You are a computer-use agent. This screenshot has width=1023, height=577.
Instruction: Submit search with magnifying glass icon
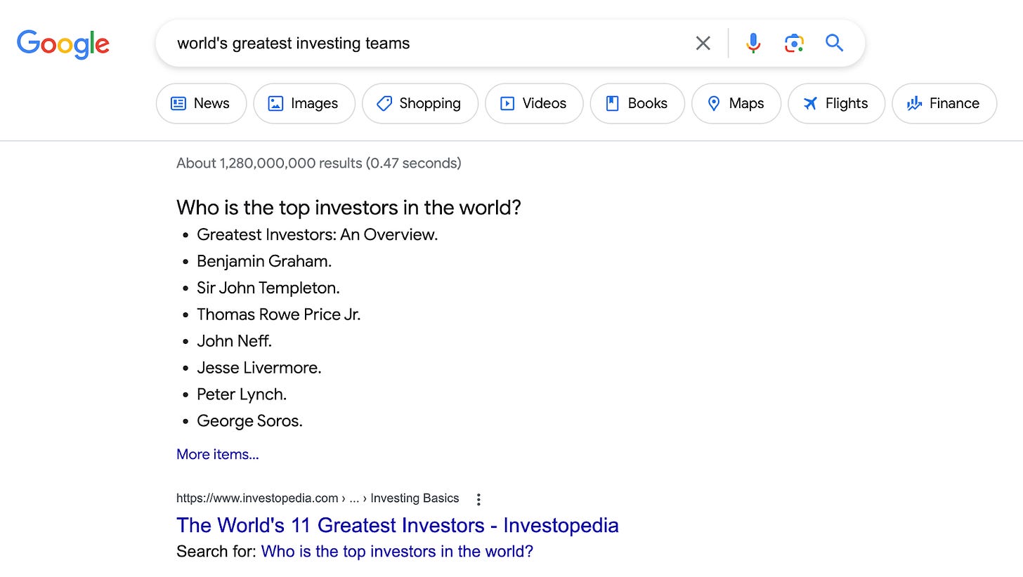(834, 44)
